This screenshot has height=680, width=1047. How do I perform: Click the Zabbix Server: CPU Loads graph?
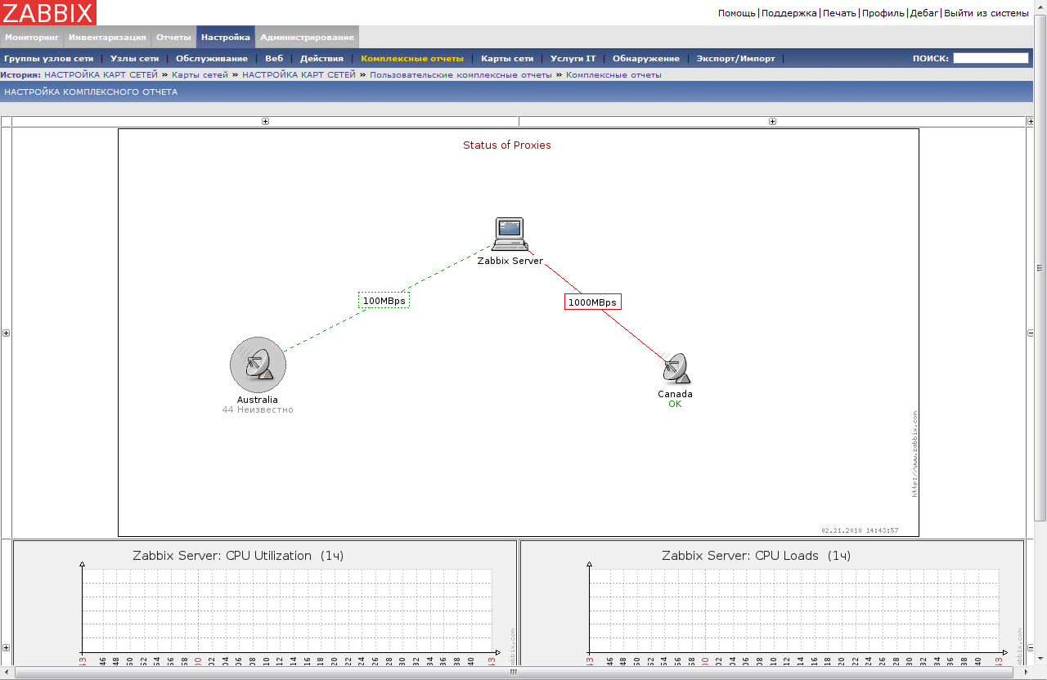(772, 602)
